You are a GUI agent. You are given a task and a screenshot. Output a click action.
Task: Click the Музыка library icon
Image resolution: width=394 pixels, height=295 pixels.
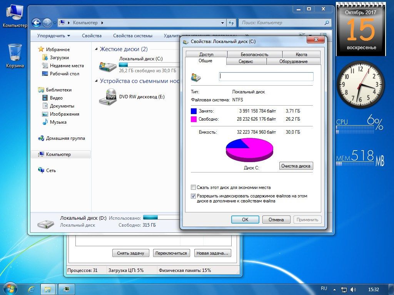coord(45,122)
